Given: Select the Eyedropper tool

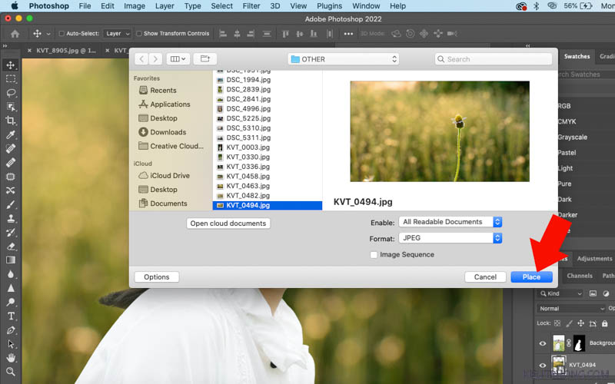Looking at the screenshot, I should 11,135.
